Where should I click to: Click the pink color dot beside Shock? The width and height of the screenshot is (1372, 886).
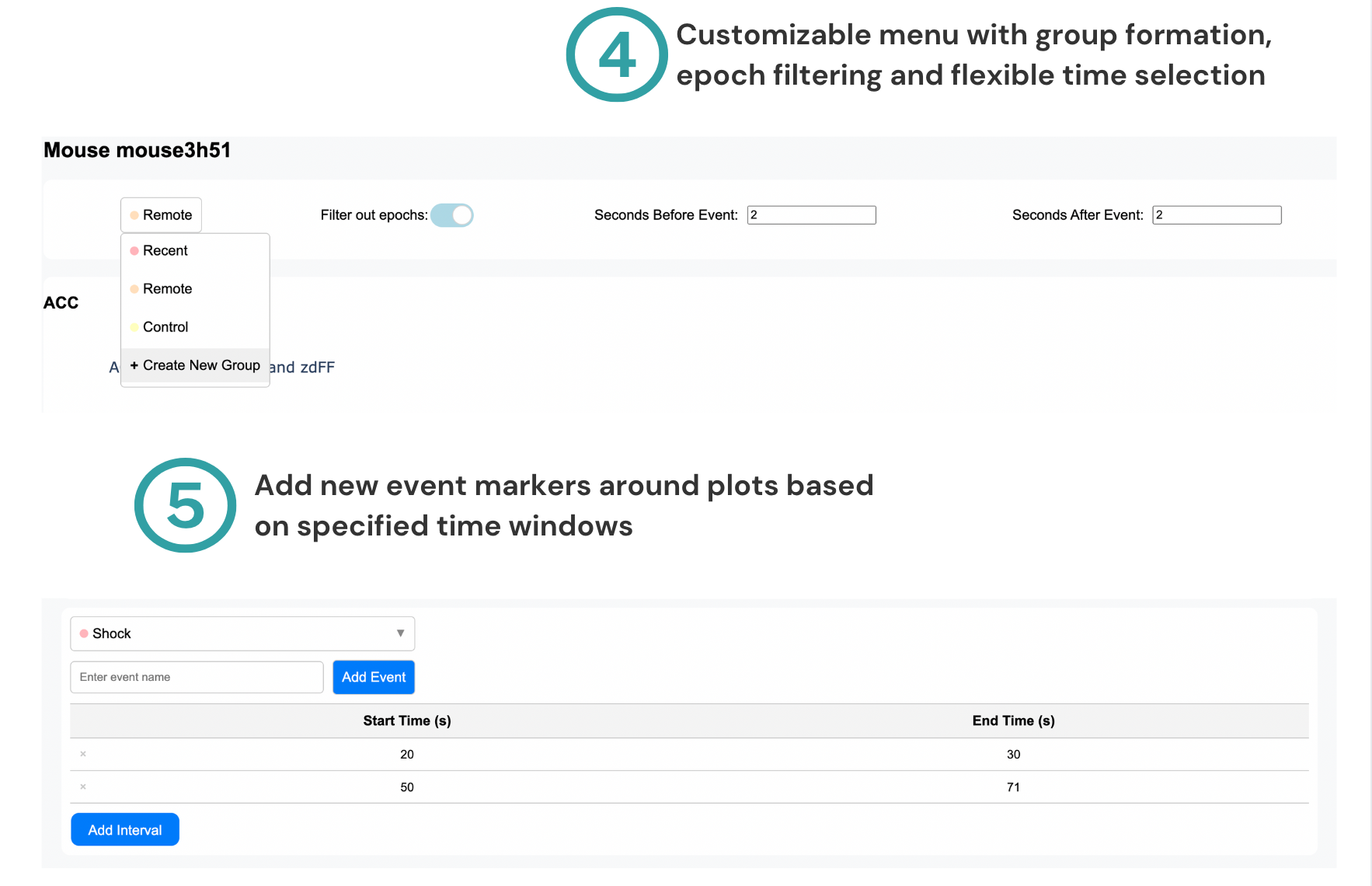[x=84, y=633]
